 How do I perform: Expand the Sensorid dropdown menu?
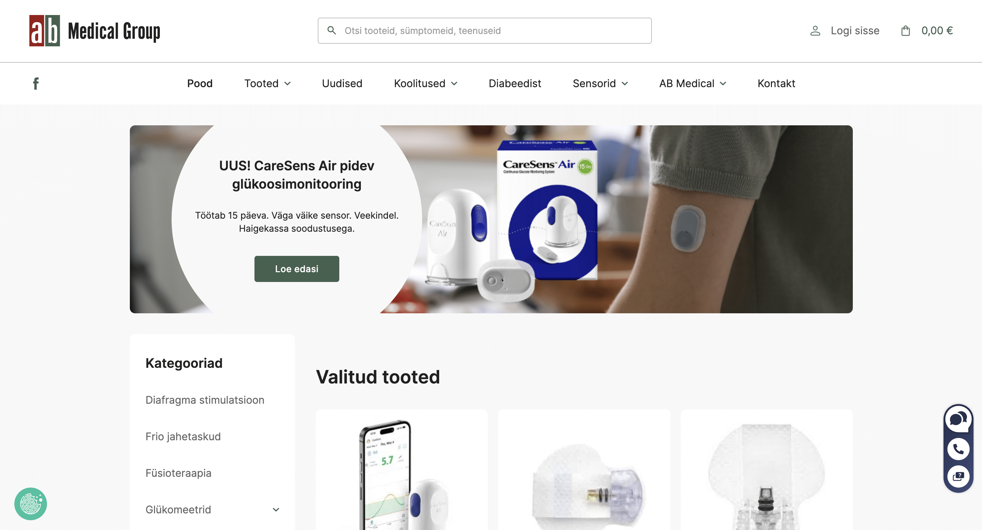[600, 84]
